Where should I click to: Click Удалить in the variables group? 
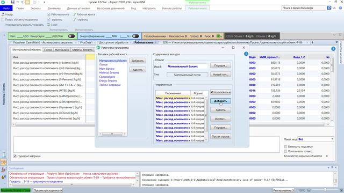(x=220, y=110)
